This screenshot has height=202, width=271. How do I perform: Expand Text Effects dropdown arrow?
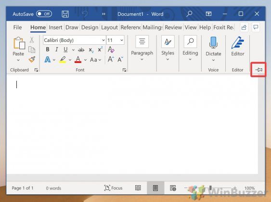[x=54, y=60]
